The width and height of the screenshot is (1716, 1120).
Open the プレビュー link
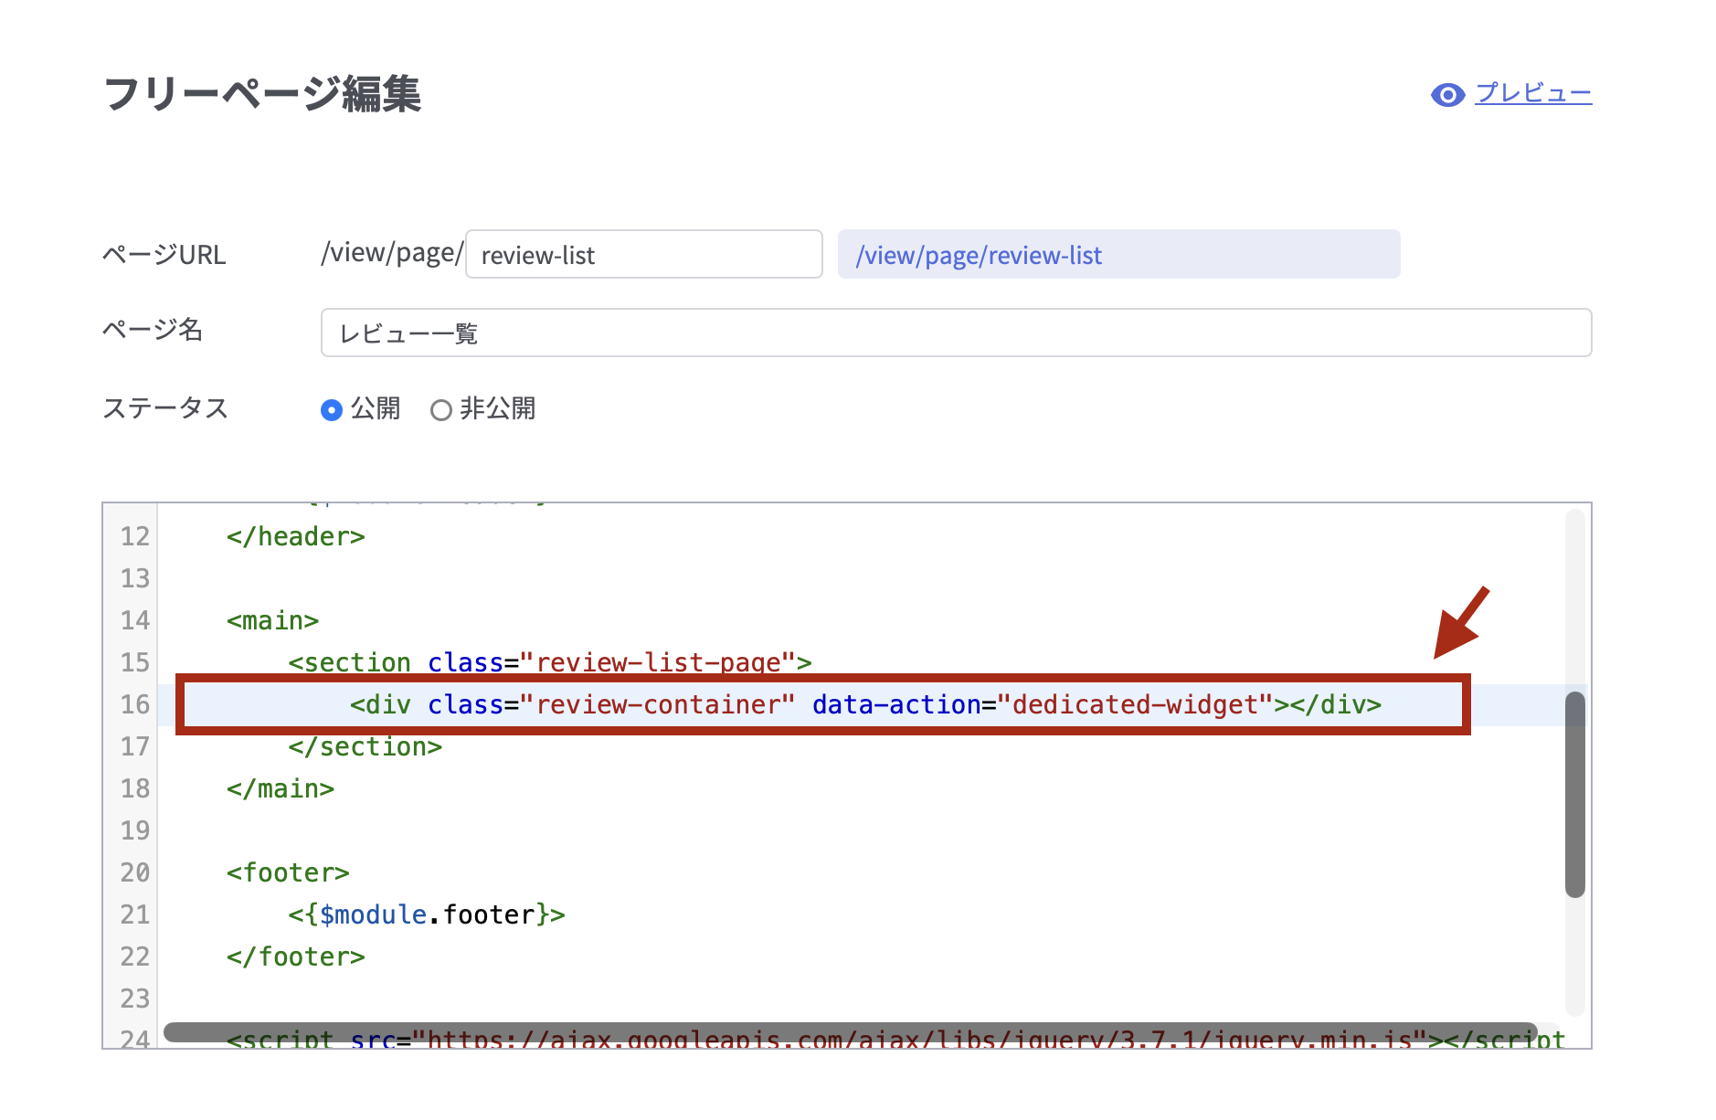click(x=1533, y=93)
